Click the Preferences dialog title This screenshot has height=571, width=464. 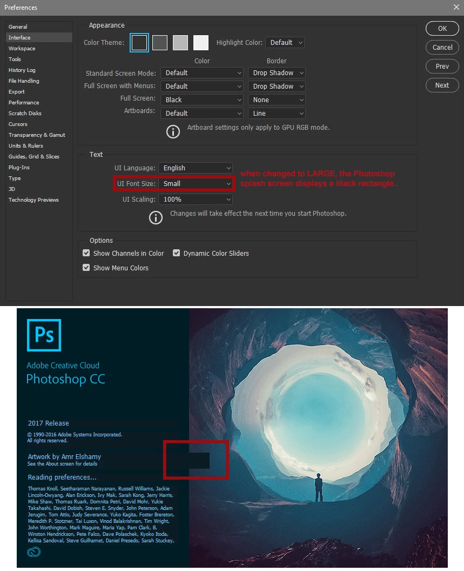(21, 7)
